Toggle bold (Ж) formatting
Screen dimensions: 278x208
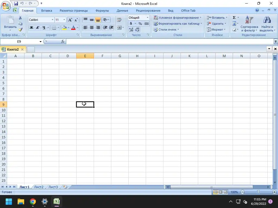[31, 27]
